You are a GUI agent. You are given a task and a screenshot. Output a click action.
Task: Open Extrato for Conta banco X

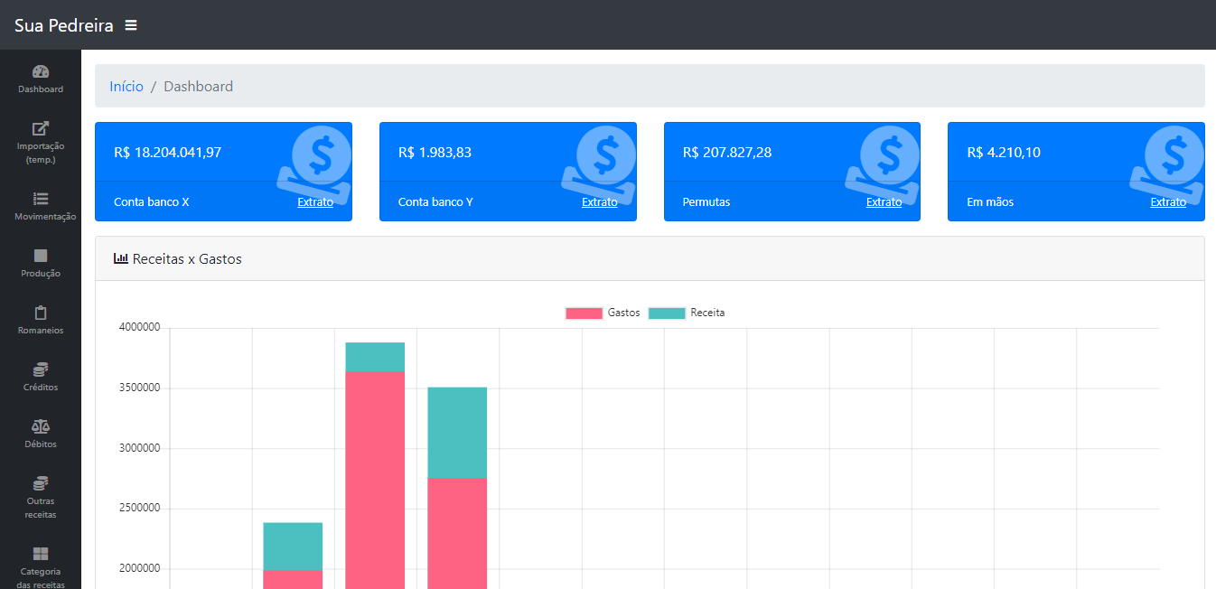315,202
